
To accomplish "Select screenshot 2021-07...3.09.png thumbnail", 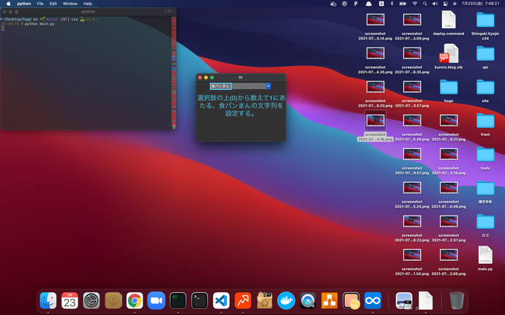I will tap(412, 20).
